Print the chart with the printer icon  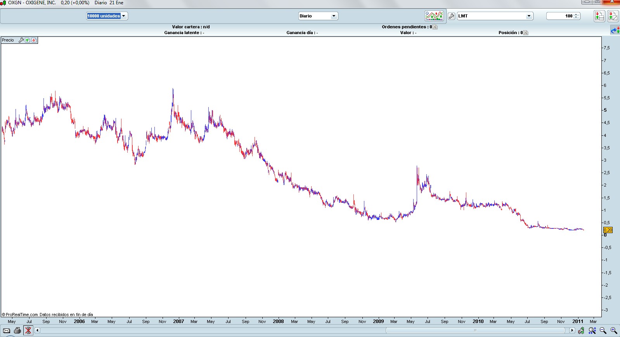17,330
